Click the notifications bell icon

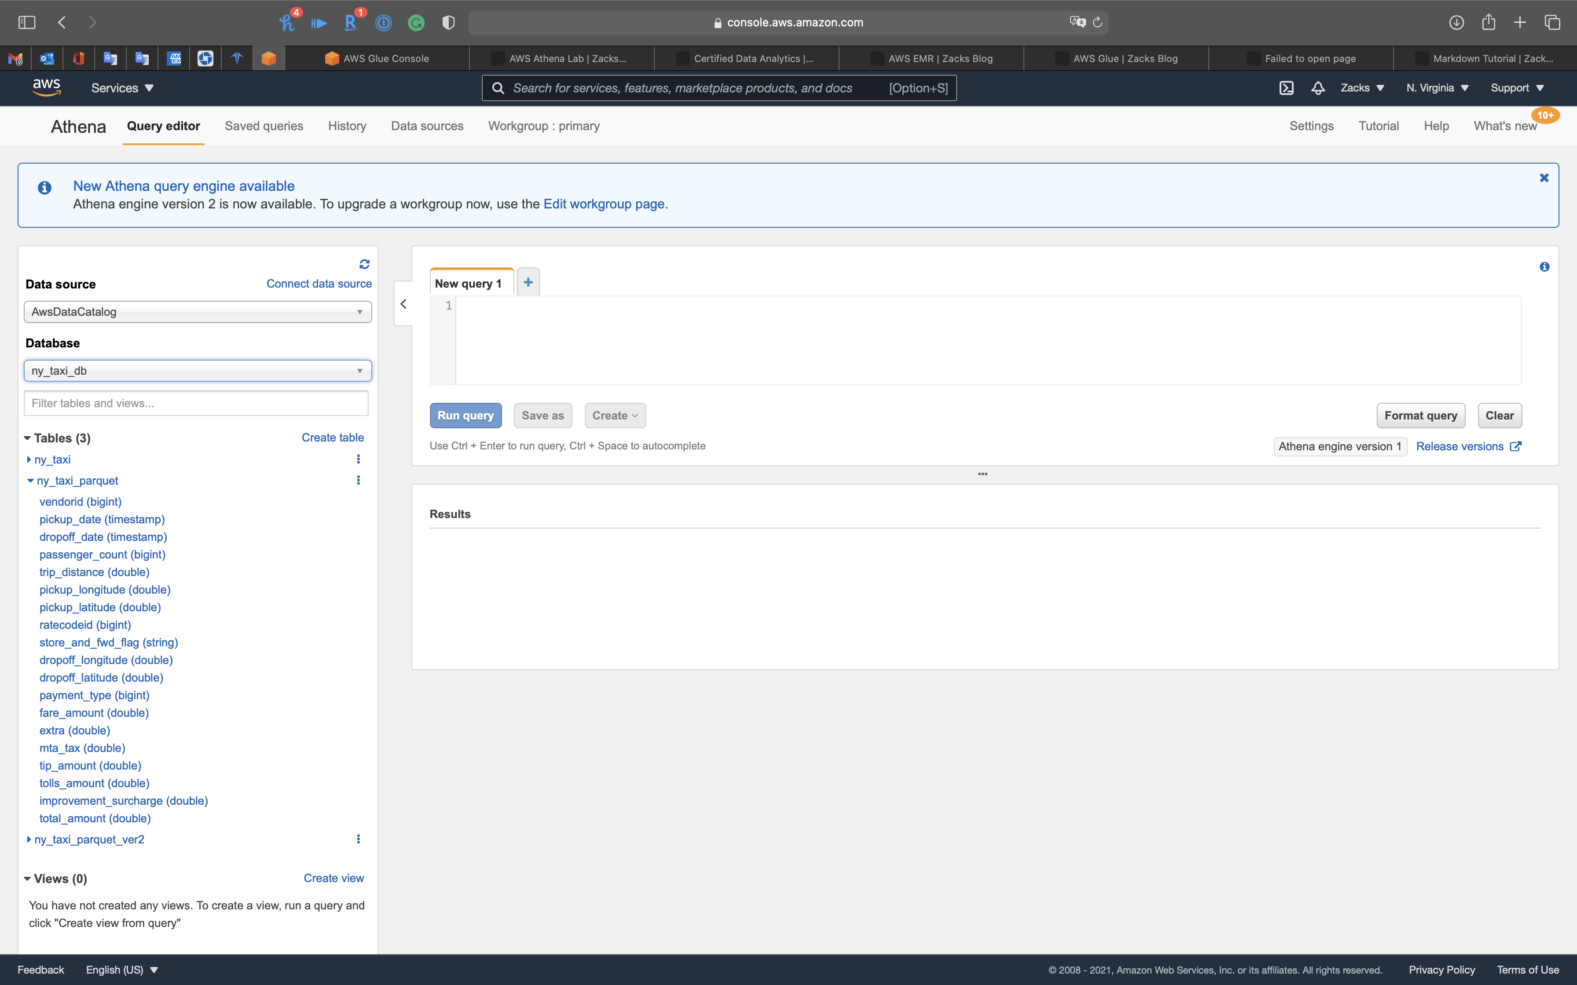coord(1318,88)
